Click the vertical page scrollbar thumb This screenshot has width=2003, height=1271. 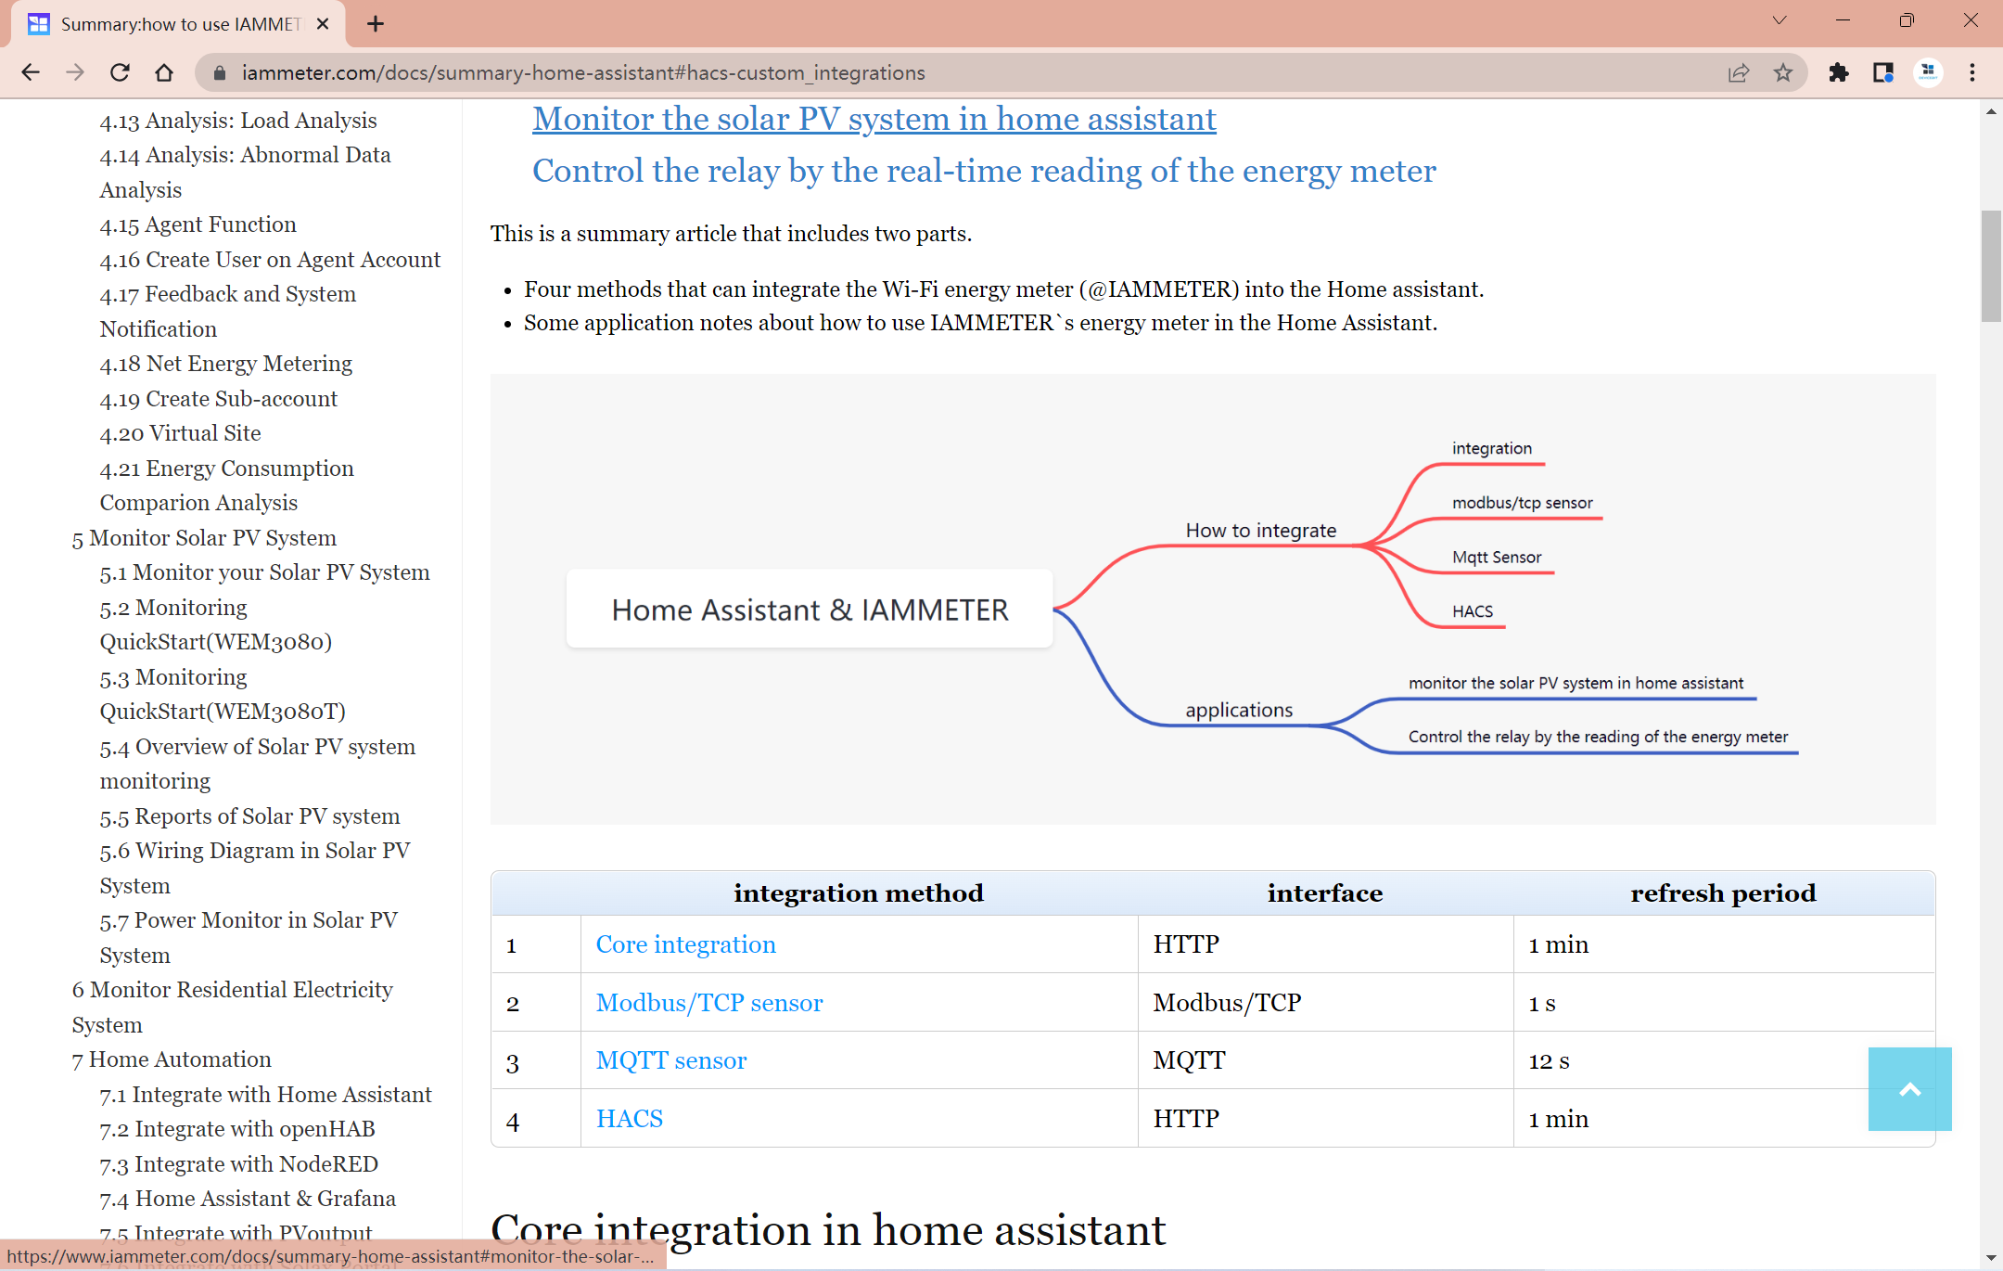click(x=1990, y=266)
